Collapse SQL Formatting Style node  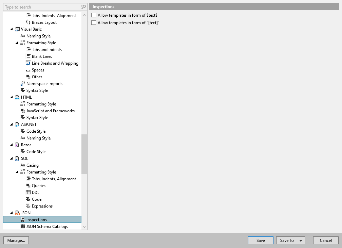[x=17, y=172]
